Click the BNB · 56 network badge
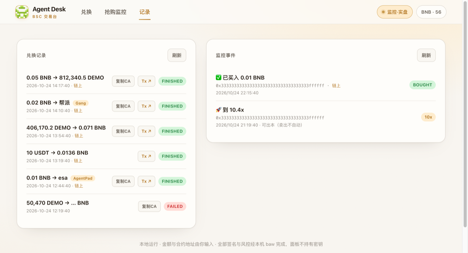 (431, 12)
